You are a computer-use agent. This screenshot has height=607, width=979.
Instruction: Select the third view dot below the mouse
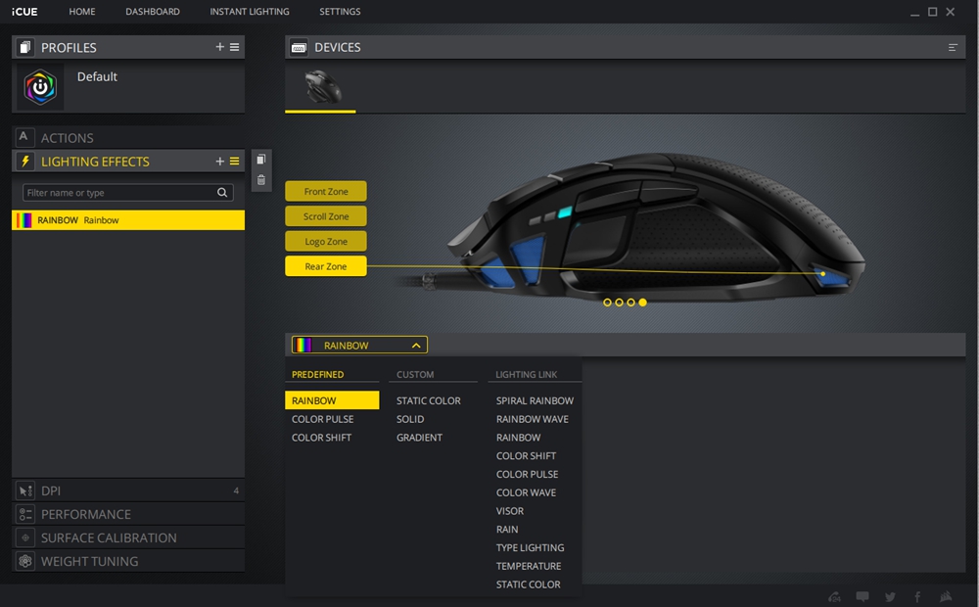[x=630, y=303]
